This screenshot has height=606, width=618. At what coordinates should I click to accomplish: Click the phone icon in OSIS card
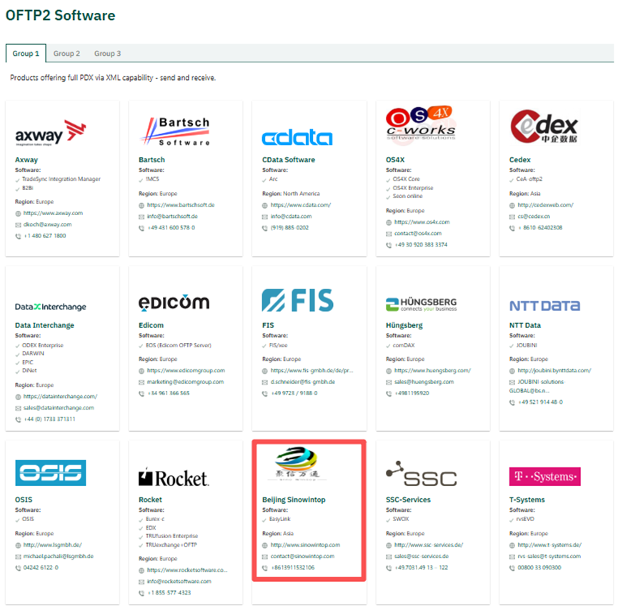coord(18,568)
